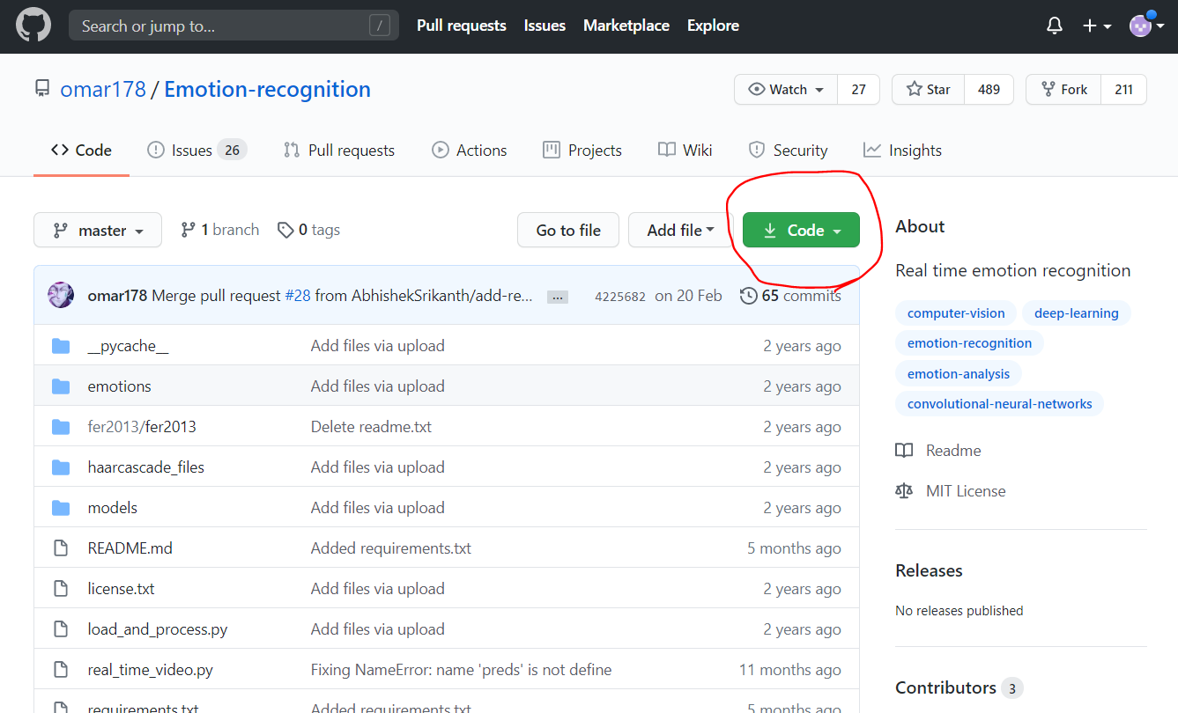View the 211 forks count

coord(1123,90)
